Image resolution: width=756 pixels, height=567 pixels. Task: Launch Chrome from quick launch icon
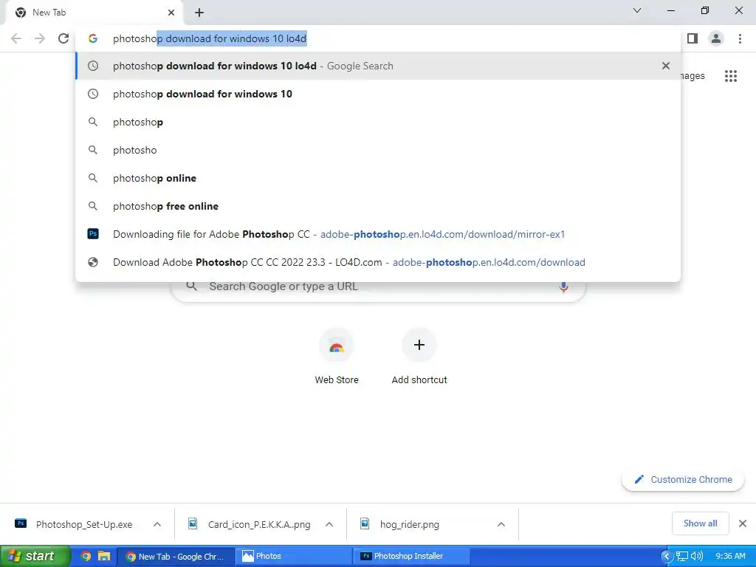coord(86,557)
